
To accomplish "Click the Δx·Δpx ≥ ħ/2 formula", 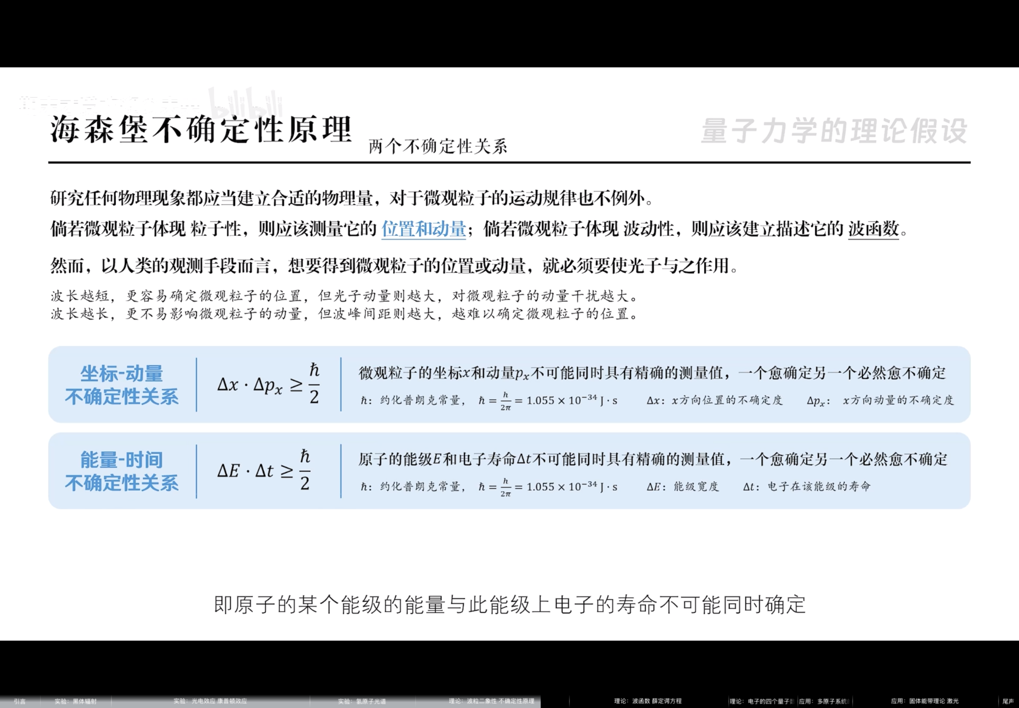I will pos(268,384).
